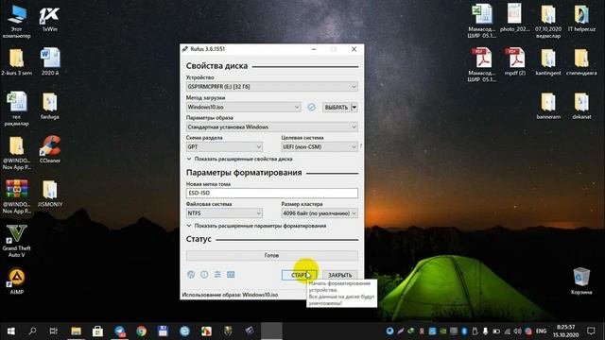
Task: Launch Grand Theft Auto V shortcut
Action: (17, 241)
